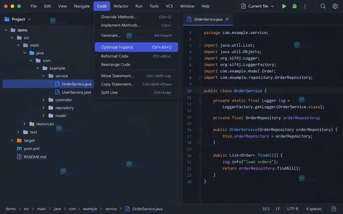Click the Current file document icon

point(243,6)
